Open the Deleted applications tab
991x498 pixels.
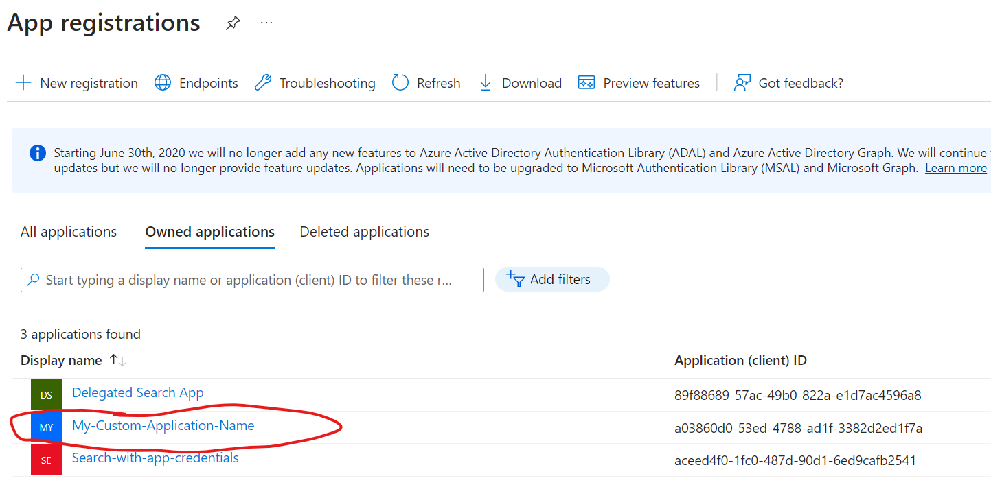364,232
